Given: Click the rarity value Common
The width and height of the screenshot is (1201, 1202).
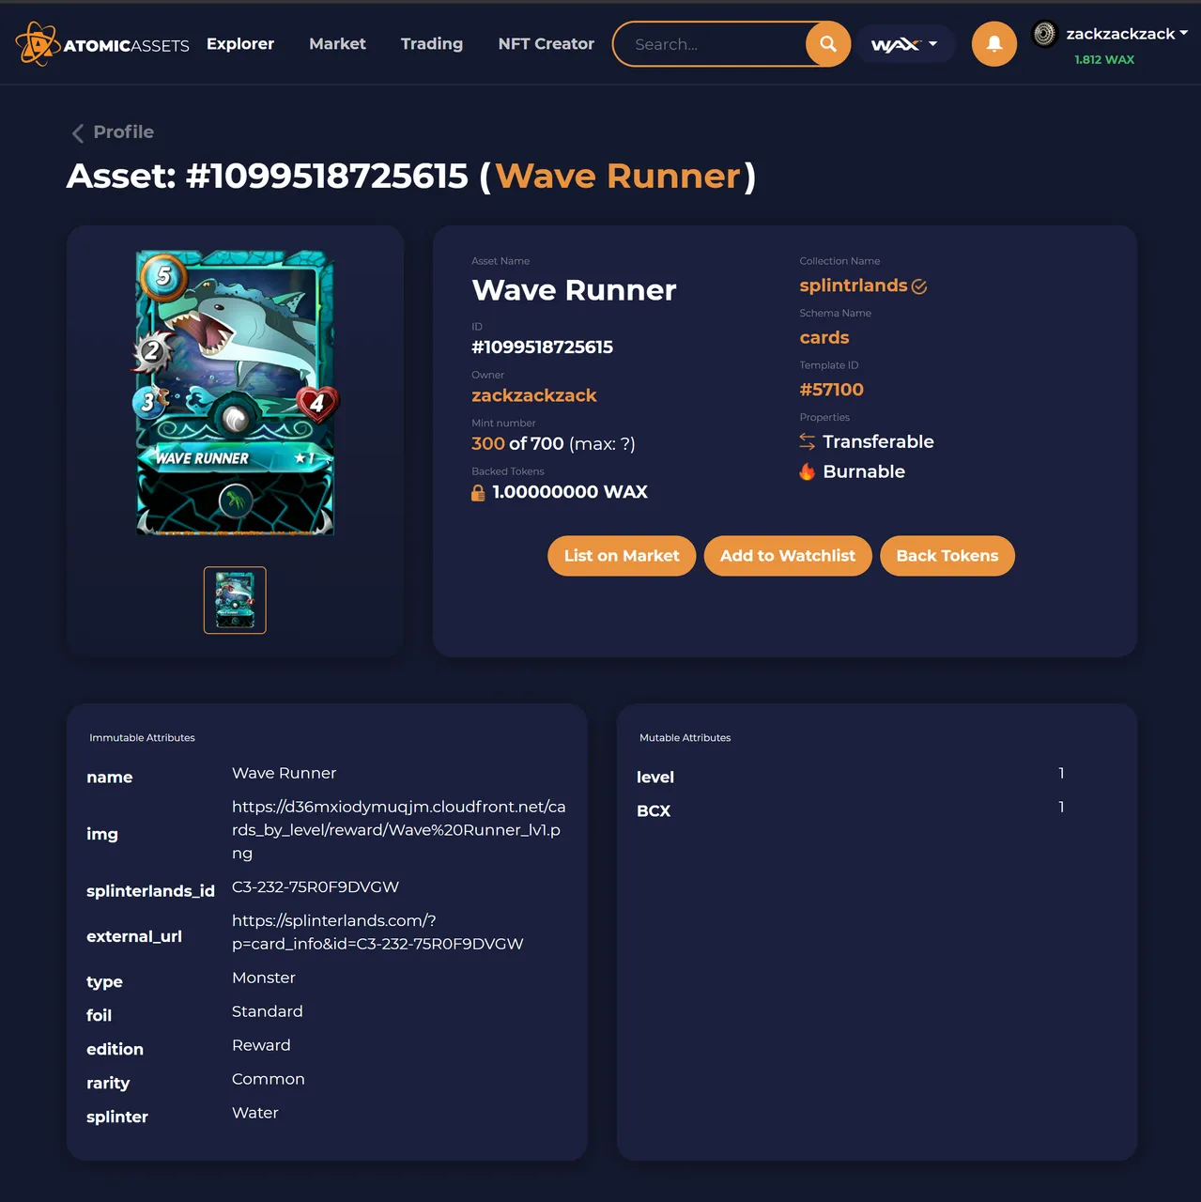Looking at the screenshot, I should tap(269, 1079).
